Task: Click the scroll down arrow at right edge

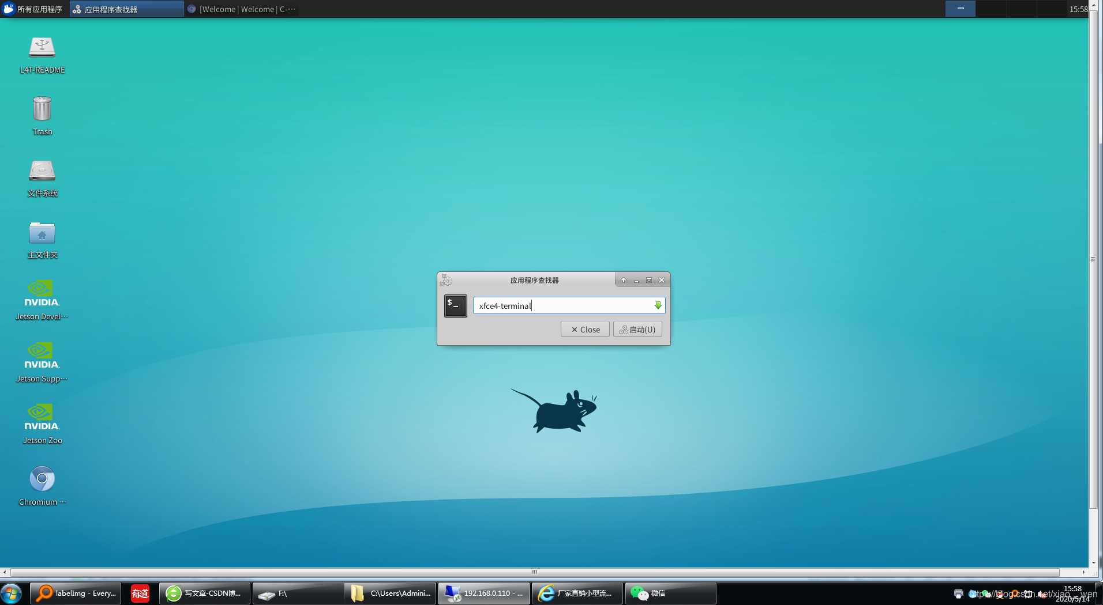Action: tap(1093, 562)
